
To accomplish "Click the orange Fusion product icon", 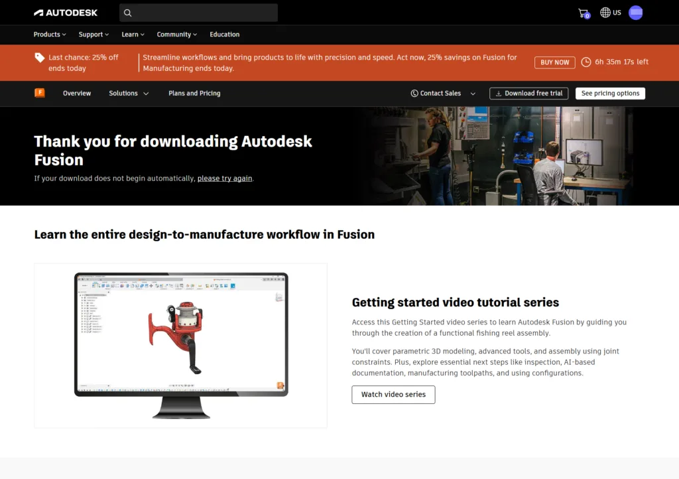I will click(40, 93).
